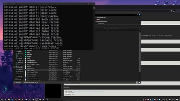Show hidden system tray icons

(143, 100)
